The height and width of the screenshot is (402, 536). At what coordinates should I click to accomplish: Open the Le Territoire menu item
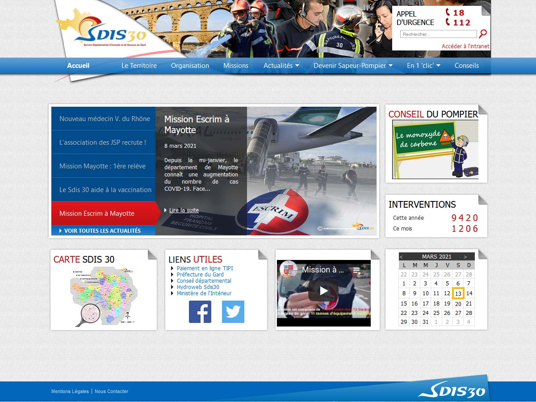point(139,66)
